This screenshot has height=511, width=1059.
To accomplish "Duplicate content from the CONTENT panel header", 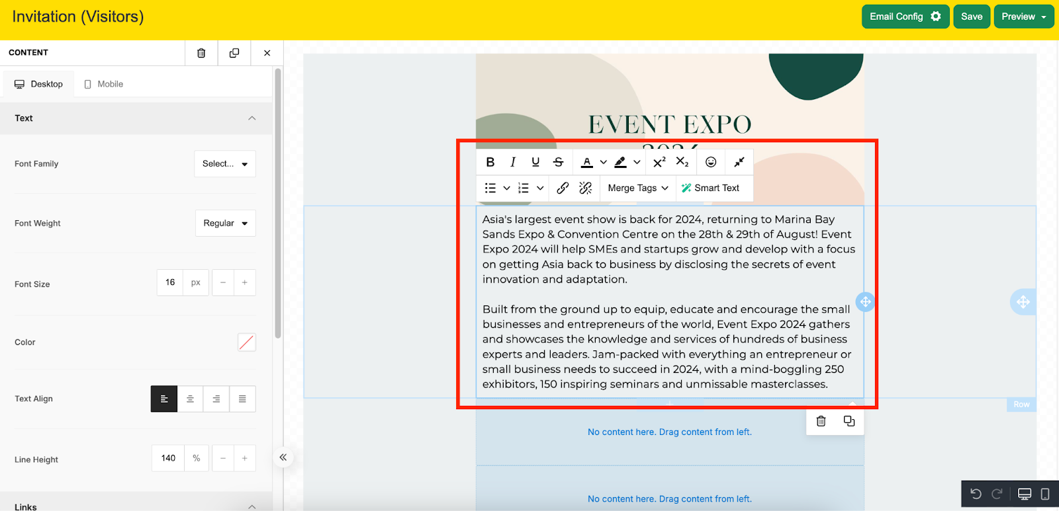I will [x=234, y=53].
